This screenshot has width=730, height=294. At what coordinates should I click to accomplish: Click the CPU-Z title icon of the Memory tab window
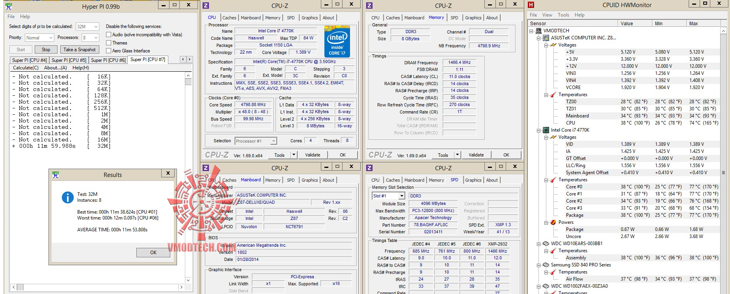[x=369, y=6]
